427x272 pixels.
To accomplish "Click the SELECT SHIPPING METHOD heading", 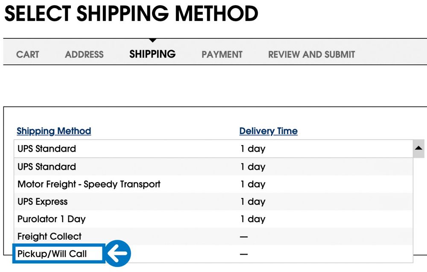I will tap(130, 13).
